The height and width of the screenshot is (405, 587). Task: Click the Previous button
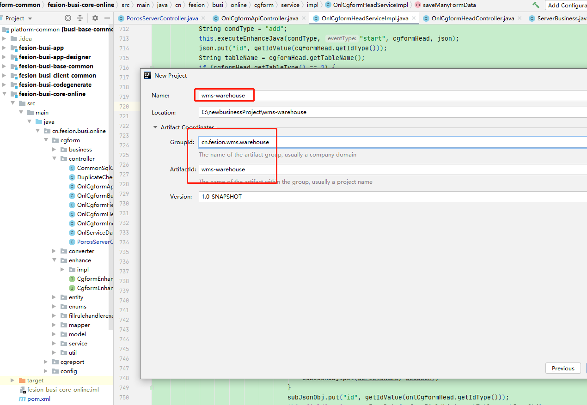click(x=563, y=368)
